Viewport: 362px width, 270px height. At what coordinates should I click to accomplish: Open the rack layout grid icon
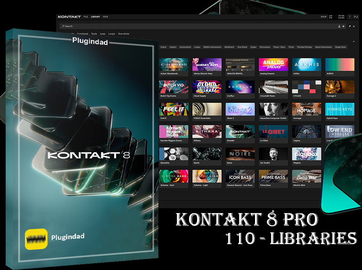pos(330,17)
